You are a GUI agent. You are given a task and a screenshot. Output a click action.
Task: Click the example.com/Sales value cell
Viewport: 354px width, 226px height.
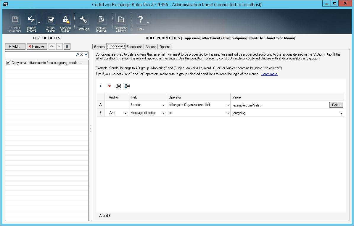(x=280, y=105)
